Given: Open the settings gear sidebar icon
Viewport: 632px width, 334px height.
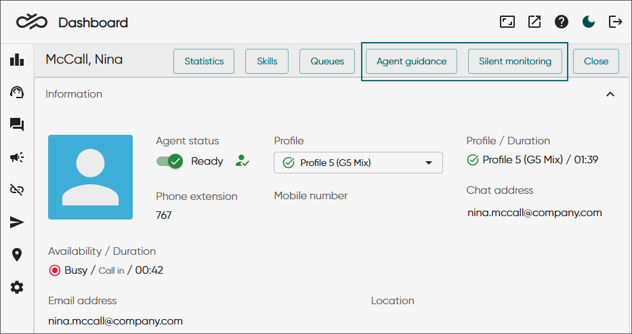Looking at the screenshot, I should (x=17, y=288).
